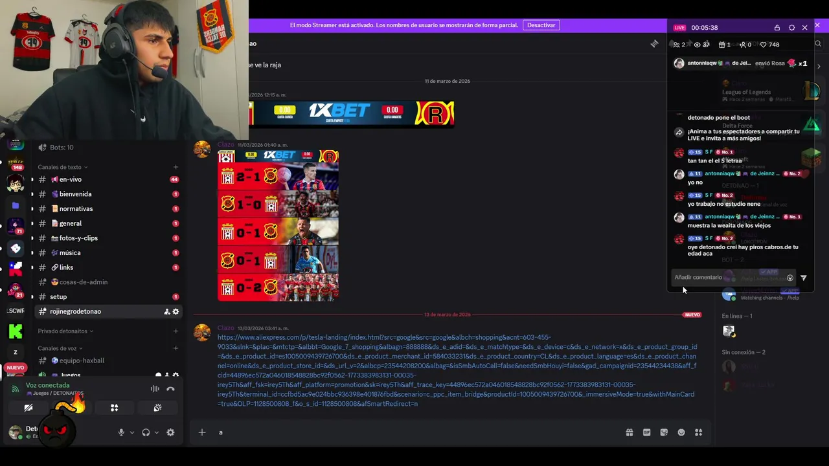Collapse the Canales de texto category
The image size is (829, 466).
pyautogui.click(x=63, y=167)
